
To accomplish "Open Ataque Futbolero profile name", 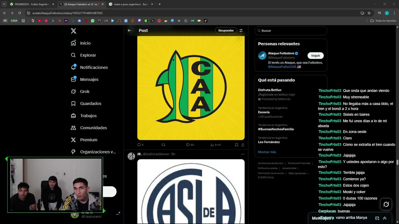I will click(281, 53).
